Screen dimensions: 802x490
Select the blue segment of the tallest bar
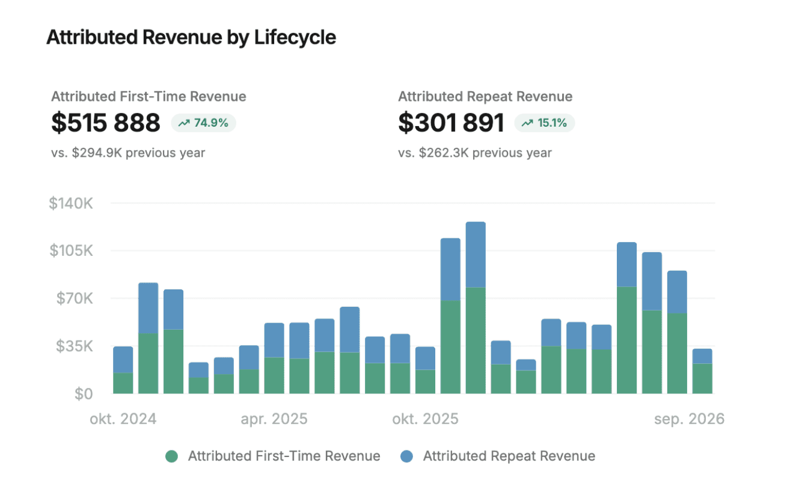point(476,255)
